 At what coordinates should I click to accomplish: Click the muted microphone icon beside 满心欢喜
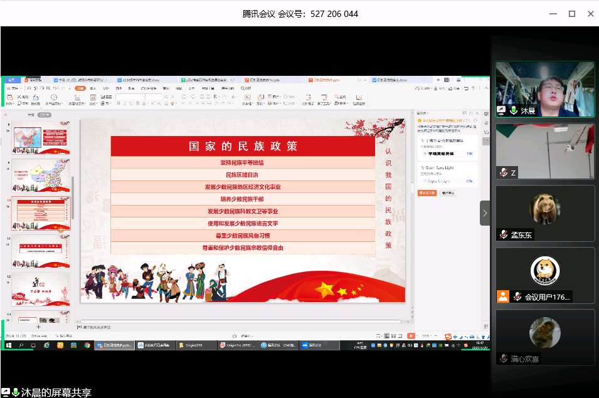pyautogui.click(x=503, y=359)
